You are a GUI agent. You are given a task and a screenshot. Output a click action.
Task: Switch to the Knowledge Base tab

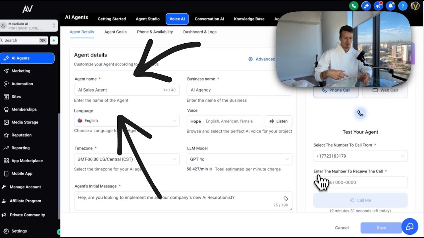pos(249,19)
